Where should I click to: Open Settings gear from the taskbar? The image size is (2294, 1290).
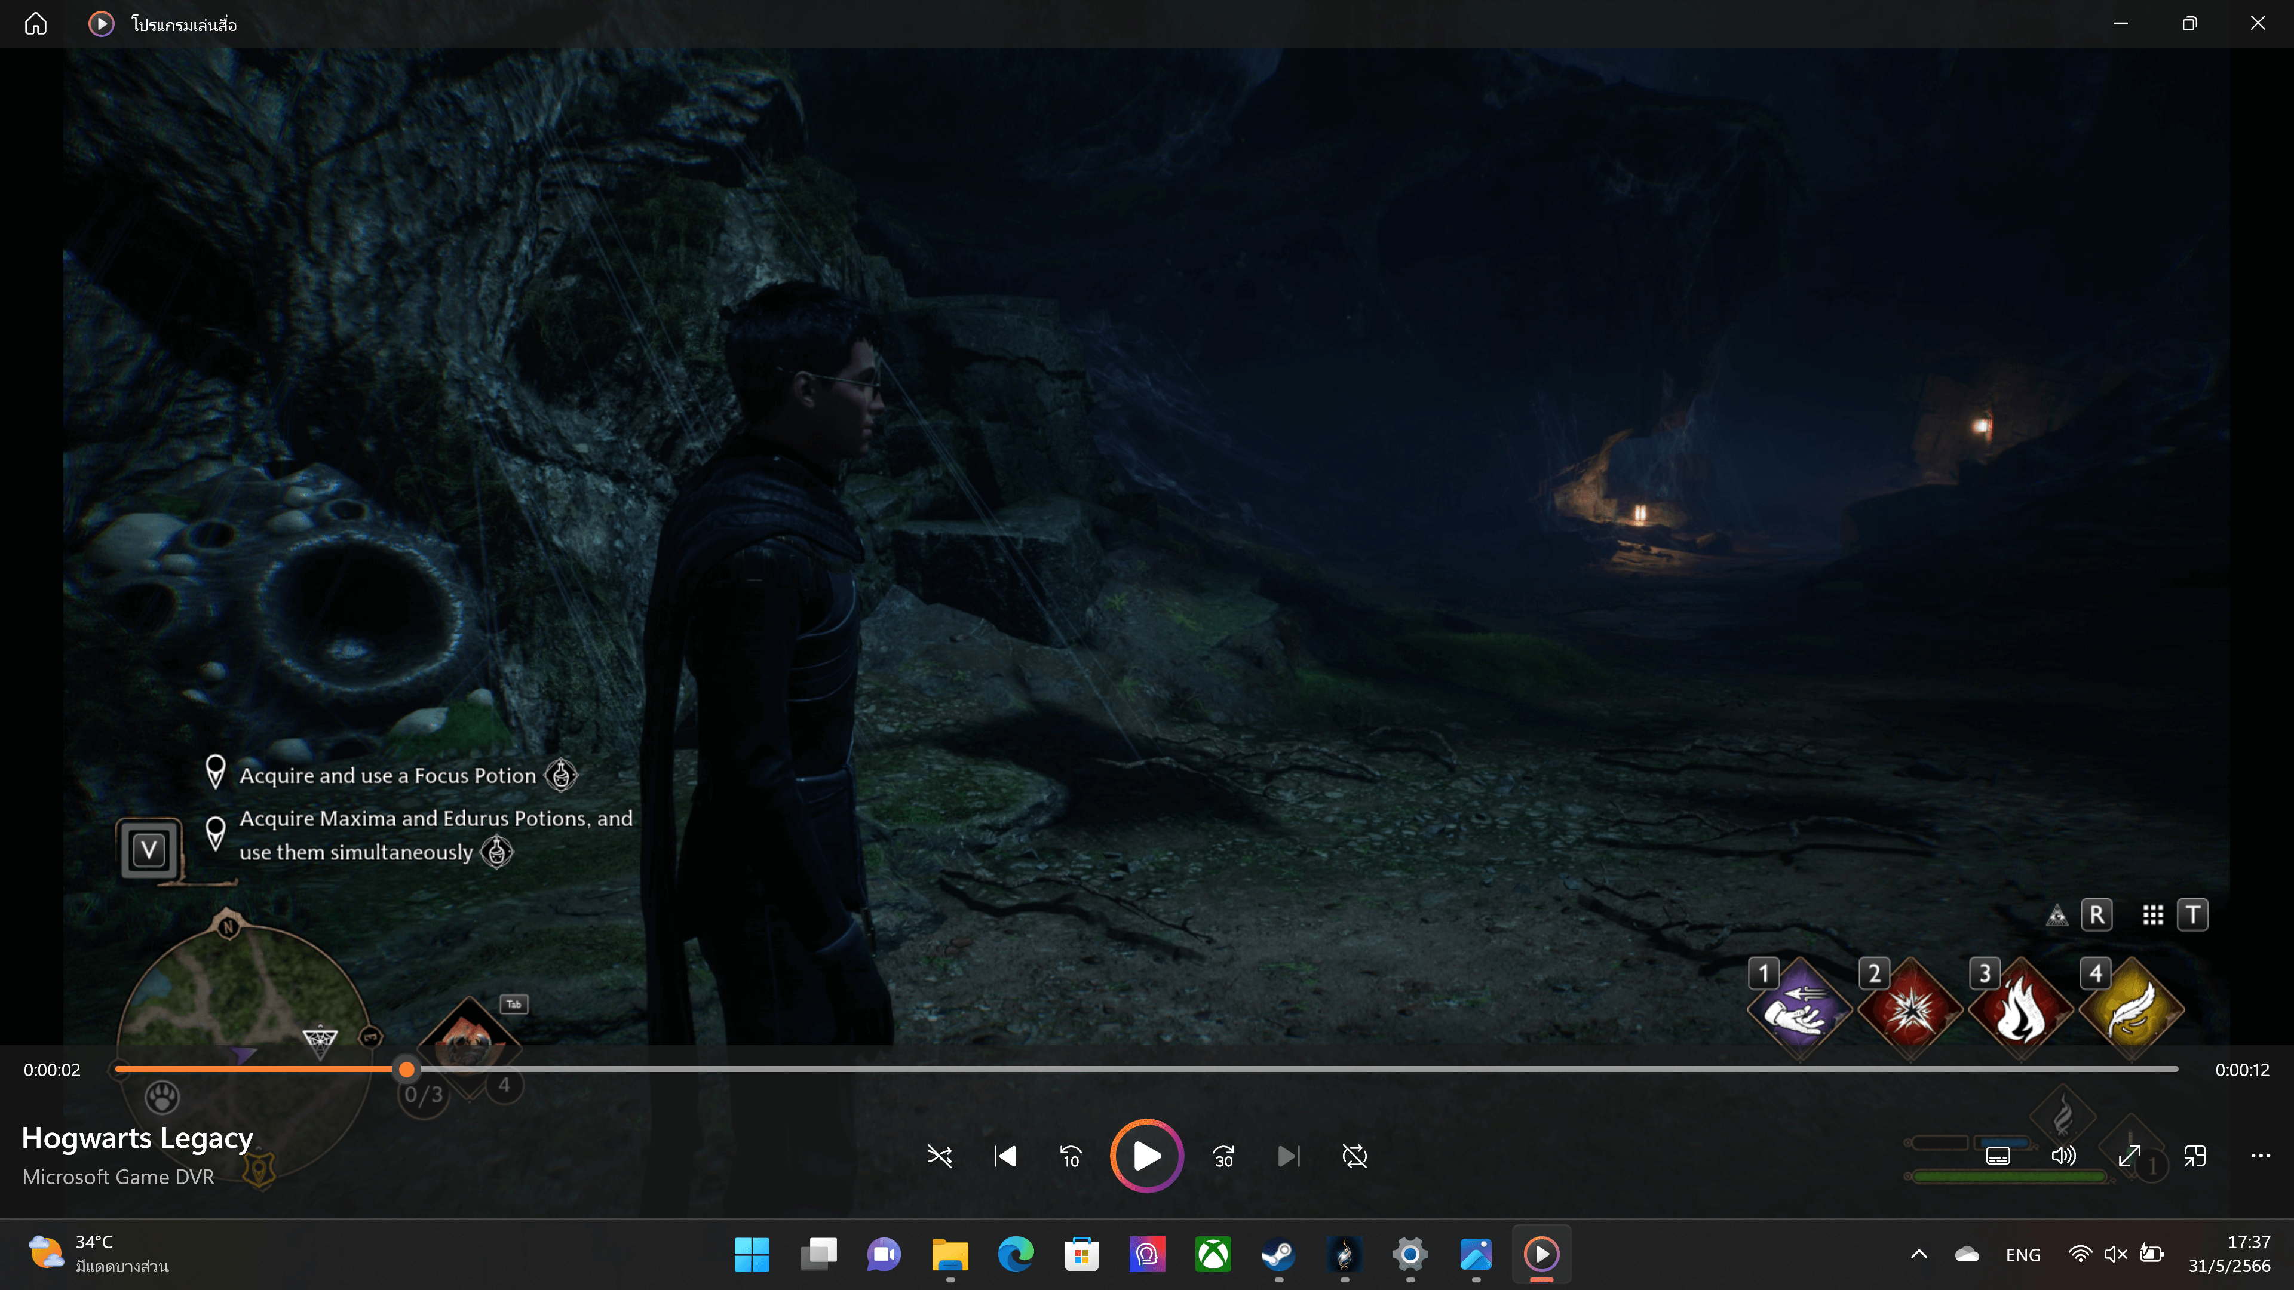[1410, 1254]
